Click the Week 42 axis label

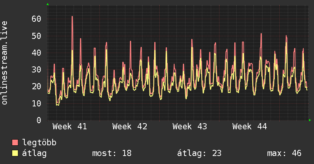click(130, 127)
